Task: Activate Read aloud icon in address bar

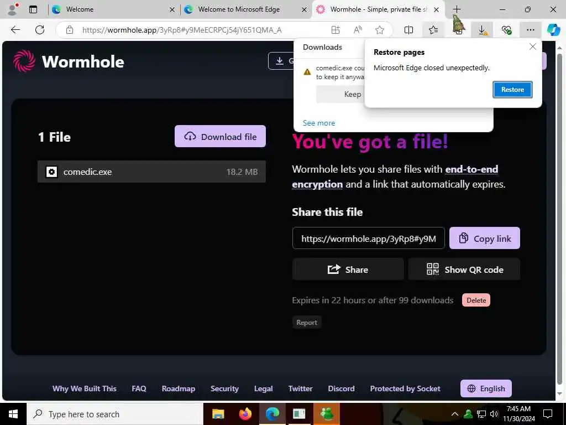Action: point(358,30)
